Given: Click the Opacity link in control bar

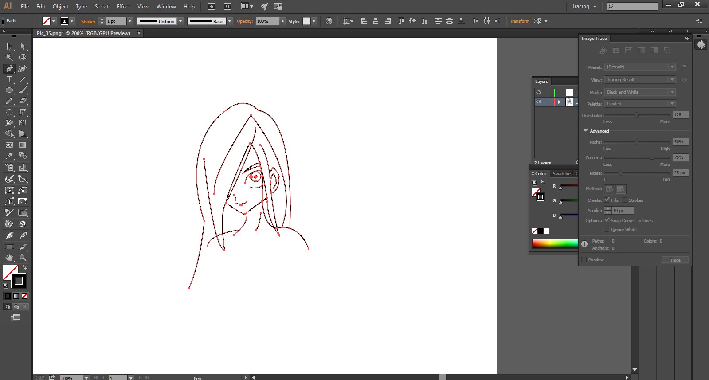Looking at the screenshot, I should coord(245,21).
